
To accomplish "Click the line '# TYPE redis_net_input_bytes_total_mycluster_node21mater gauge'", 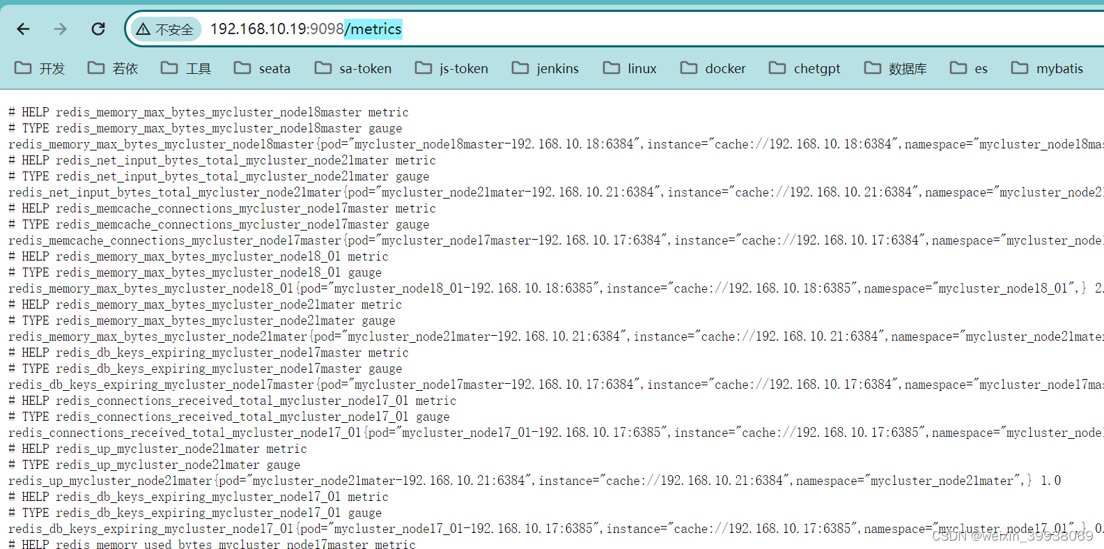I will pos(219,176).
